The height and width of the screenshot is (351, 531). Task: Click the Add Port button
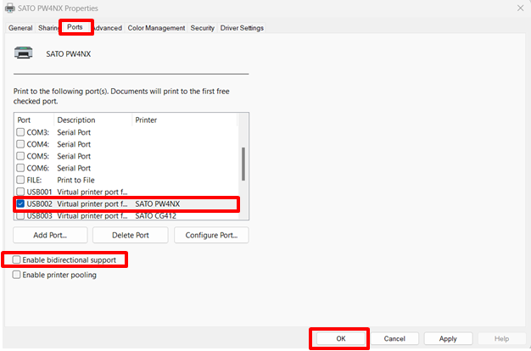[50, 235]
